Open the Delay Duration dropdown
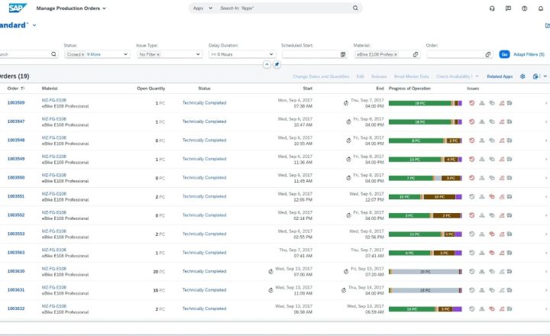This screenshot has width=550, height=336. [271, 54]
